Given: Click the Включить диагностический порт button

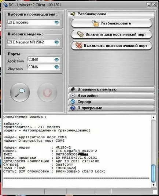Looking at the screenshot, I should click(x=111, y=34).
